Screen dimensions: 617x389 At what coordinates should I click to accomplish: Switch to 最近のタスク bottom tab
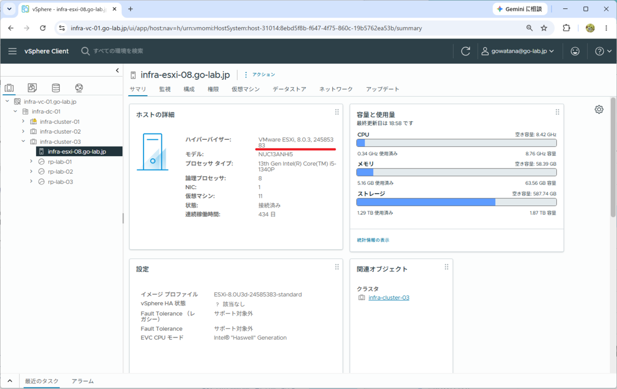point(41,381)
